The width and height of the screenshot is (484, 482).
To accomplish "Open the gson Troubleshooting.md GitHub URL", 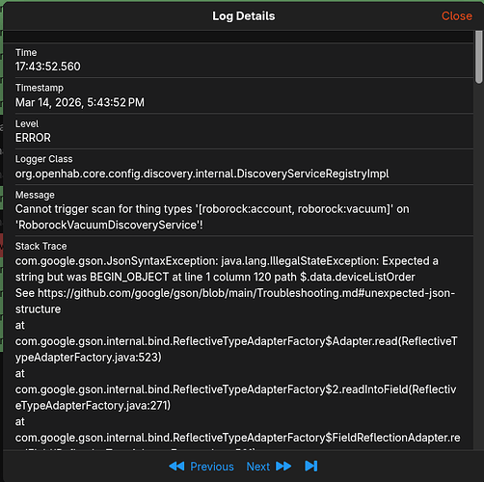I will [x=235, y=301].
